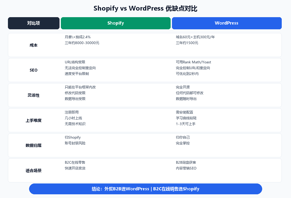
Task: Click '完全开源' text
Action: coord(183,87)
